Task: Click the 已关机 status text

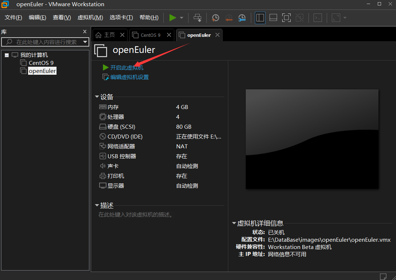Action: coord(276,233)
